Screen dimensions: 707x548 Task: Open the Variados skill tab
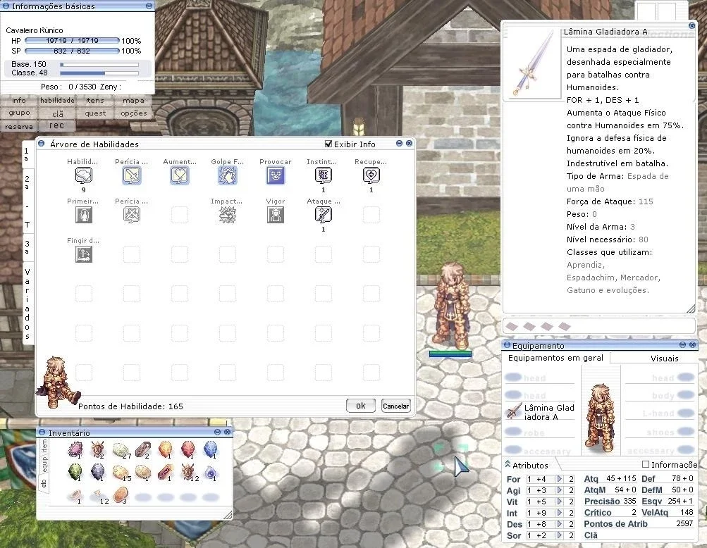pos(27,304)
